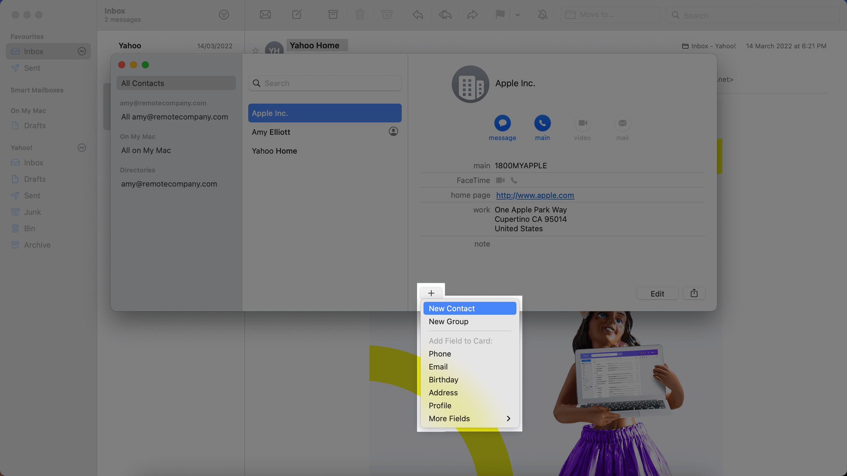Toggle star on Yahoo Home message

click(x=255, y=51)
